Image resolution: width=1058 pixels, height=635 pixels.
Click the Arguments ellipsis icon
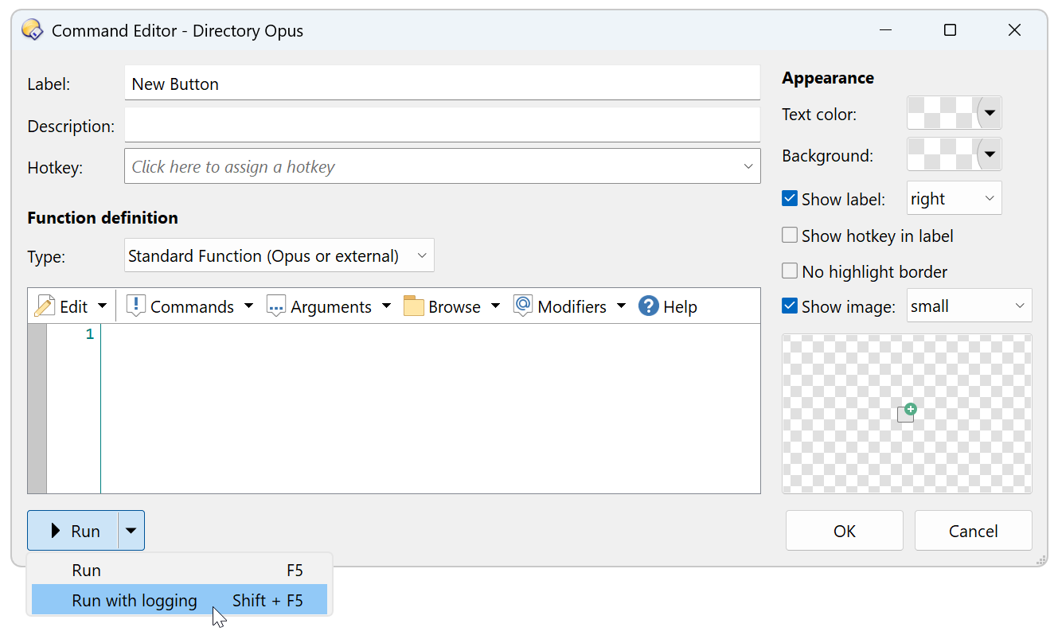275,306
